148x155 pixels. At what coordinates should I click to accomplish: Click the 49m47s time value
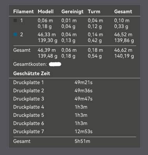84,99
